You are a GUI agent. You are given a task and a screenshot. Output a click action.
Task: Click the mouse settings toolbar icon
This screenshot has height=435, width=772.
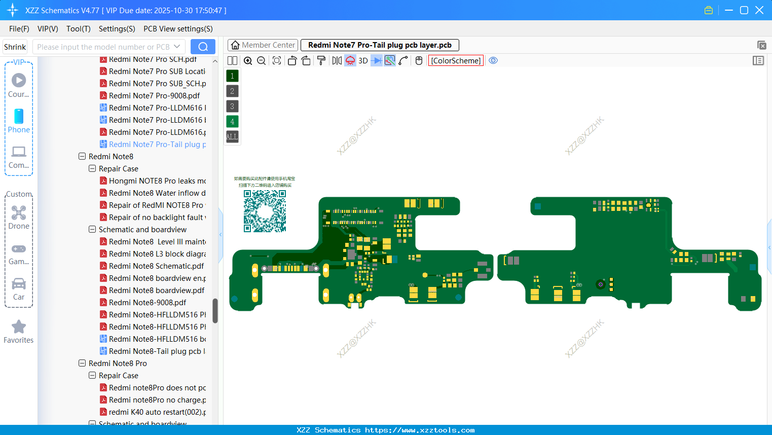(419, 60)
